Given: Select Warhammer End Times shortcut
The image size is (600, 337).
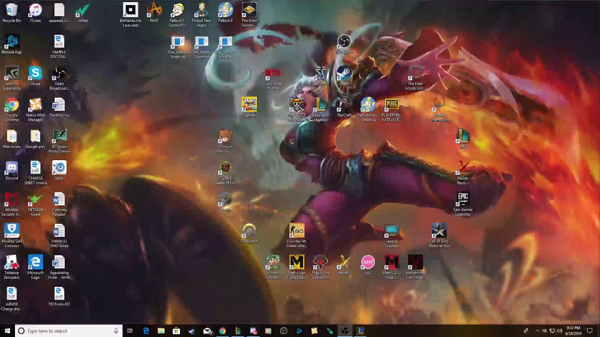Looking at the screenshot, I should [415, 267].
